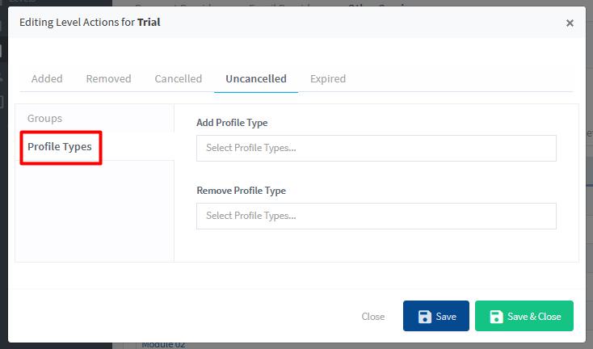Image resolution: width=593 pixels, height=349 pixels.
Task: Open the Remove Profile Type selector
Action: click(376, 216)
